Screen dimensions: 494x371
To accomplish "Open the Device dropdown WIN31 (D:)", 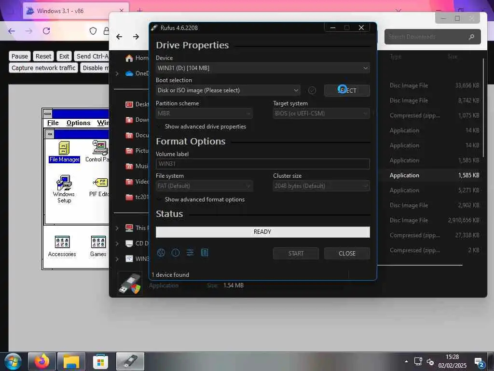I will [x=263, y=68].
